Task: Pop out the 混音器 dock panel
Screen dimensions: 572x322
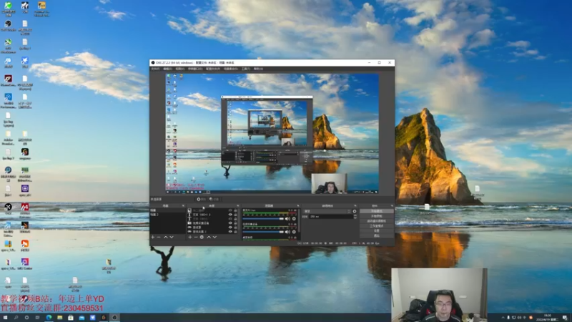Action: pyautogui.click(x=298, y=205)
